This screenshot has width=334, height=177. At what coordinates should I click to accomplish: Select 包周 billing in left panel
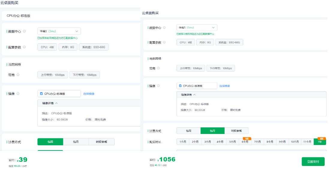click(50, 142)
